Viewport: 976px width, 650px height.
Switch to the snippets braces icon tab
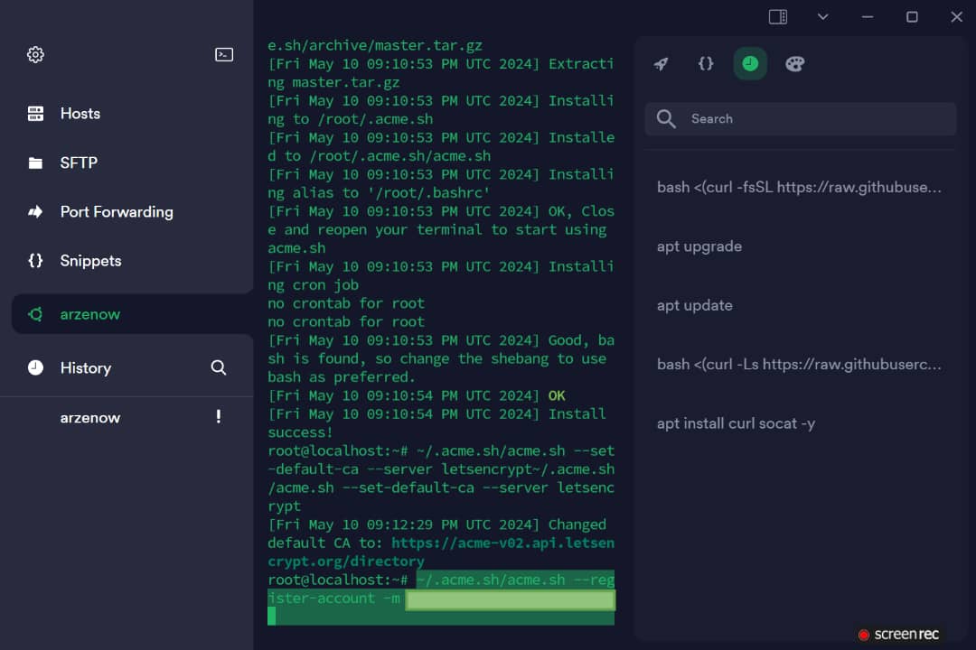706,64
